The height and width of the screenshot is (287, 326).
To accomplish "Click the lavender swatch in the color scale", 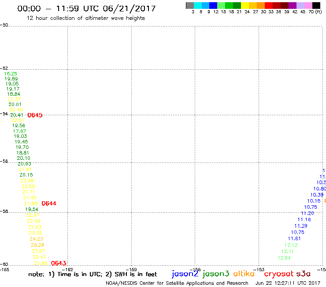I will (x=300, y=5).
